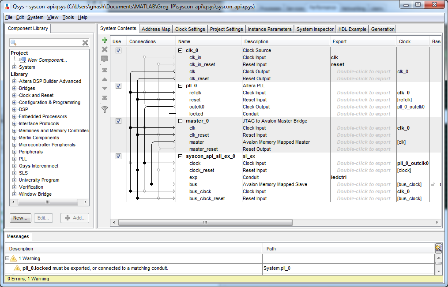Click the move to bottom arrow icon
The width and height of the screenshot is (448, 287).
point(105,98)
